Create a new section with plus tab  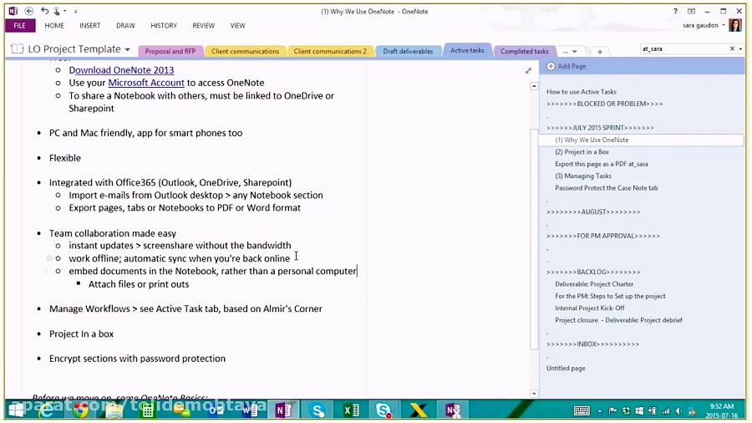coord(599,52)
